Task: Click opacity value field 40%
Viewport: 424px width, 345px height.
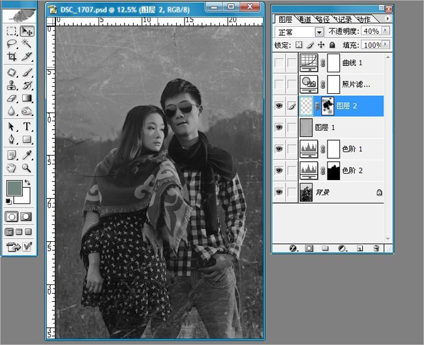Action: point(371,31)
